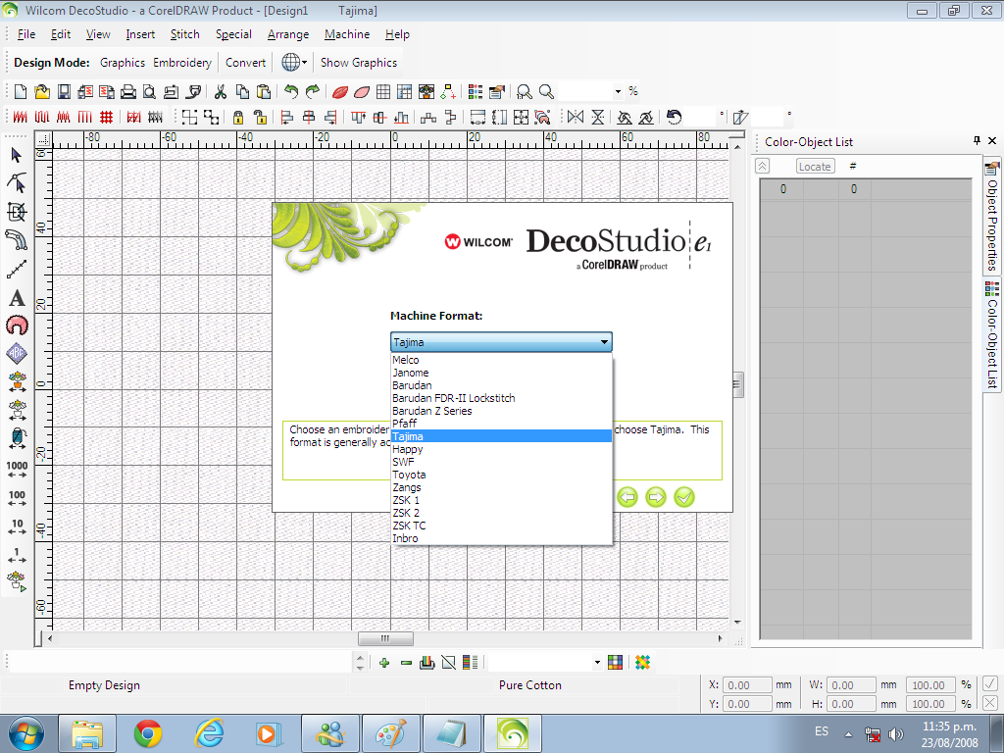Toggle the grid display icon
Image resolution: width=1004 pixels, height=753 pixels.
pos(383,91)
